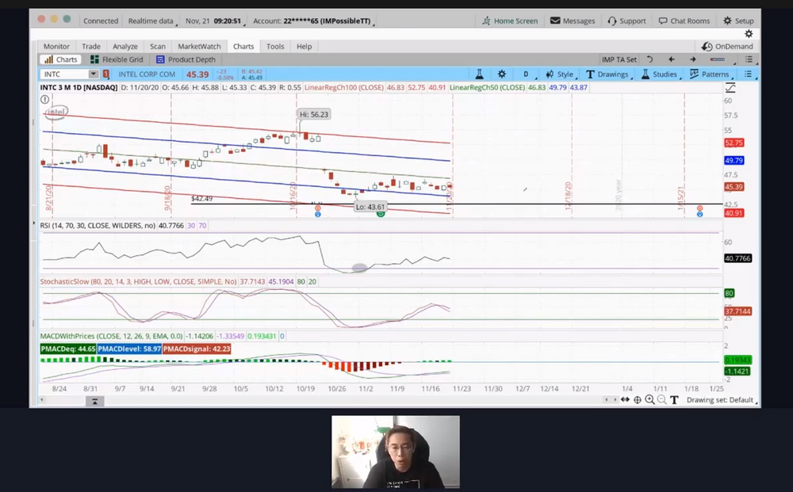Open the D timeframe dropdown

[x=525, y=73]
